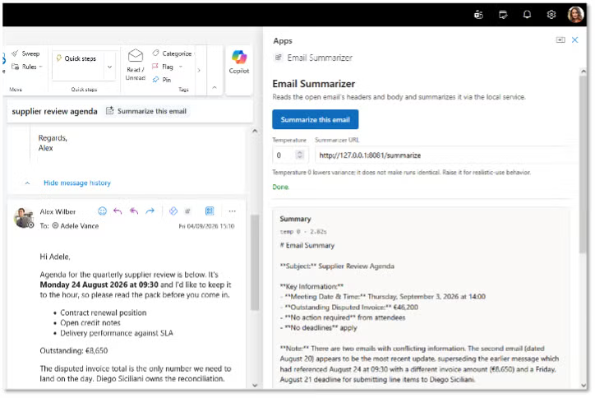595x398 pixels.
Task: Expand the Quick steps dropdown
Action: click(109, 67)
